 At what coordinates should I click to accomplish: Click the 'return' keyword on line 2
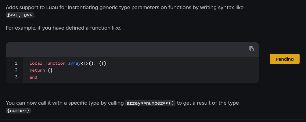pyautogui.click(x=37, y=70)
